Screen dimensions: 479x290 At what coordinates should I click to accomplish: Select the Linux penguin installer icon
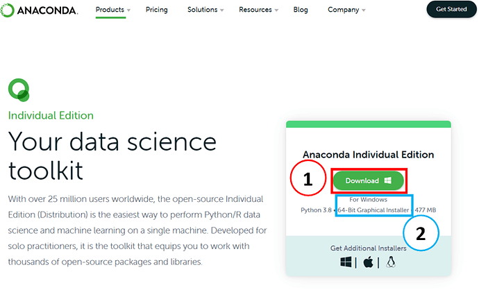(x=391, y=262)
